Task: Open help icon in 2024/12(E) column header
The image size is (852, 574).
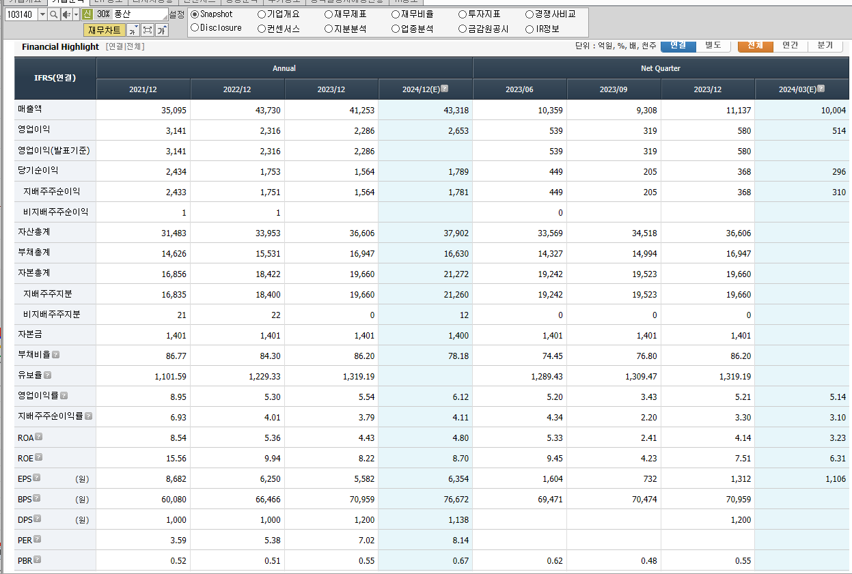Action: tap(445, 89)
